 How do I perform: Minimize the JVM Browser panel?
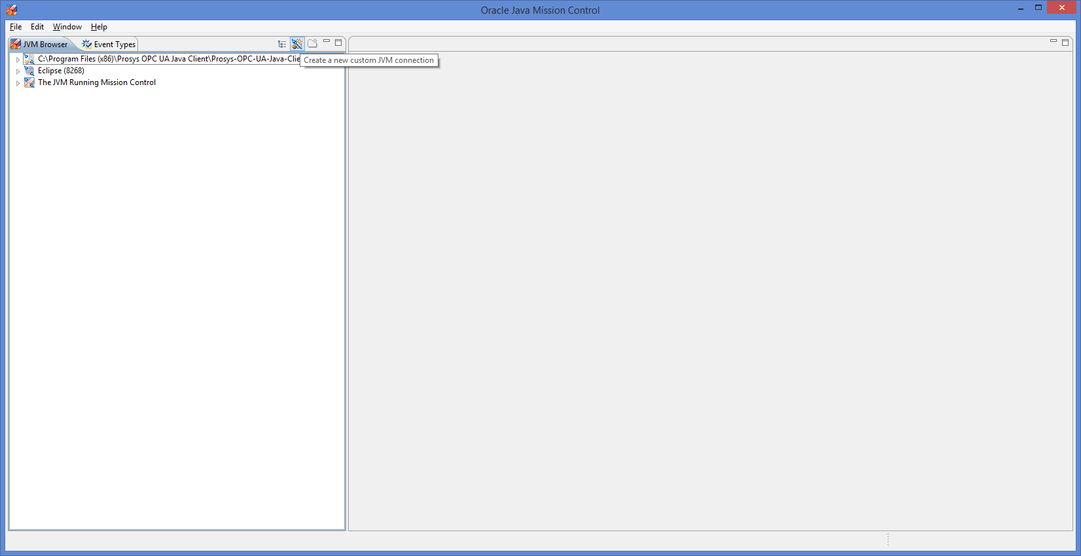coord(327,42)
